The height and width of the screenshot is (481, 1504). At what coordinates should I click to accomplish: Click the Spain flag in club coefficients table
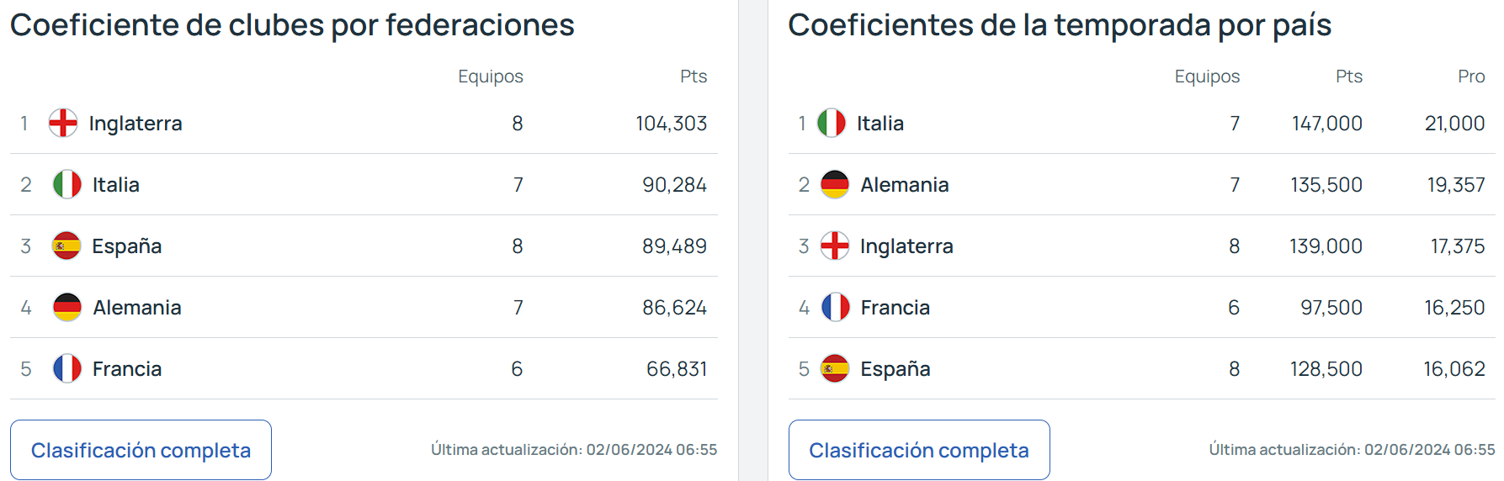click(66, 246)
